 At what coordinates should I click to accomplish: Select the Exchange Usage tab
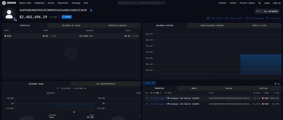tap(36, 84)
